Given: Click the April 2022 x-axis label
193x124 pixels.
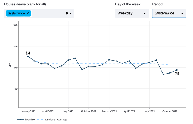Looking at the screenshot, I should pyautogui.click(x=48, y=111).
